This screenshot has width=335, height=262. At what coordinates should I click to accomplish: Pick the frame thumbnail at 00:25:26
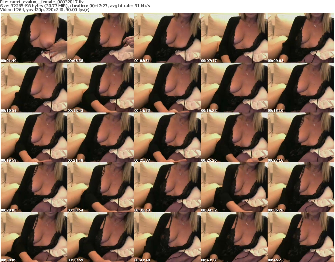click(x=234, y=137)
